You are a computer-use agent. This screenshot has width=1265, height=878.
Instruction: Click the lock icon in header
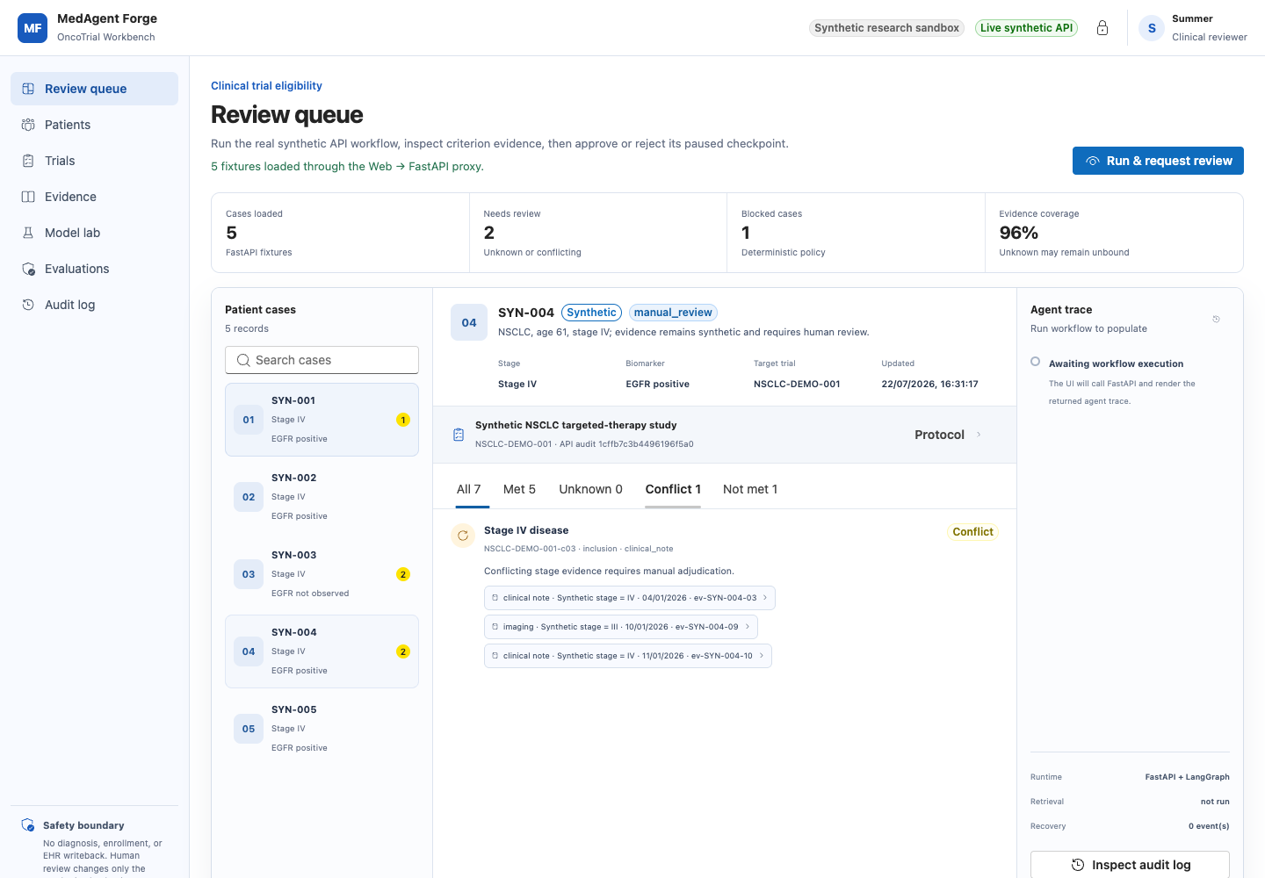pyautogui.click(x=1102, y=28)
